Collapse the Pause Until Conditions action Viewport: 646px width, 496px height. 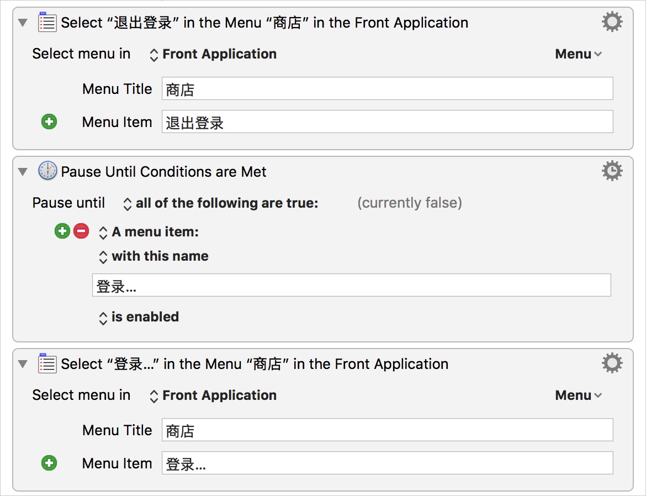[x=23, y=172]
